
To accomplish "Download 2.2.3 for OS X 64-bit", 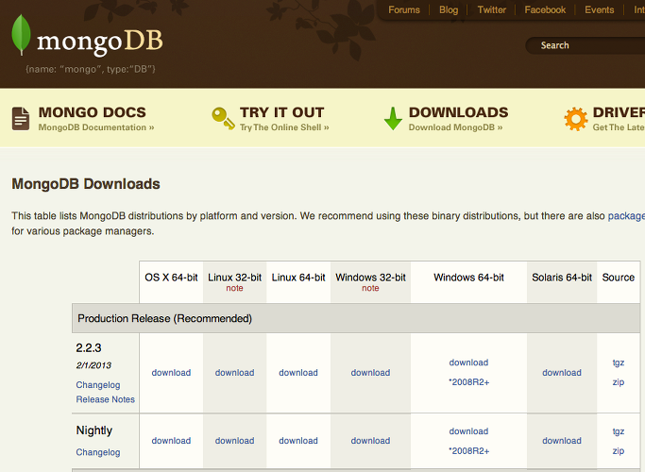I will tap(171, 373).
